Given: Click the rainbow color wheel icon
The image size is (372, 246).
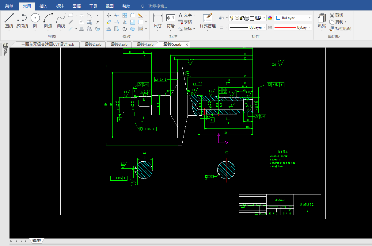Looking at the screenshot, I should click(270, 18).
